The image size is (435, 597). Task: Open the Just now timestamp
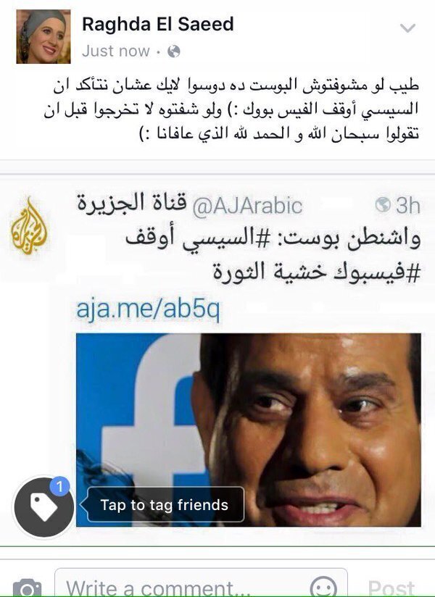coord(116,51)
